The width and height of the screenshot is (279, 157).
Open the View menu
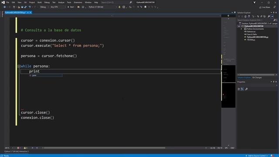pyautogui.click(x=19, y=3)
